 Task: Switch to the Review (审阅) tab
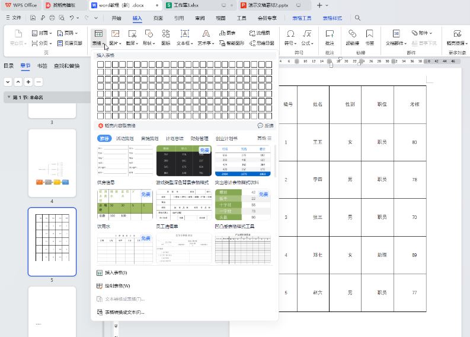200,18
